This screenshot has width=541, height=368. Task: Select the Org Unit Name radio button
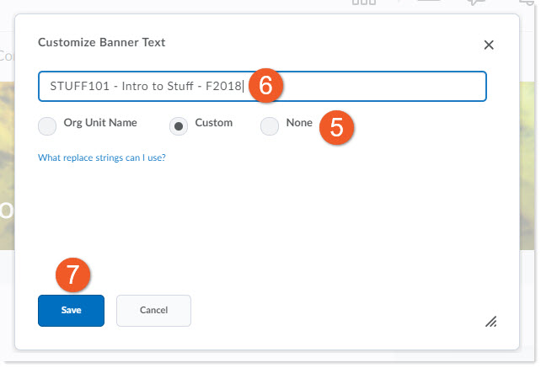click(x=48, y=126)
